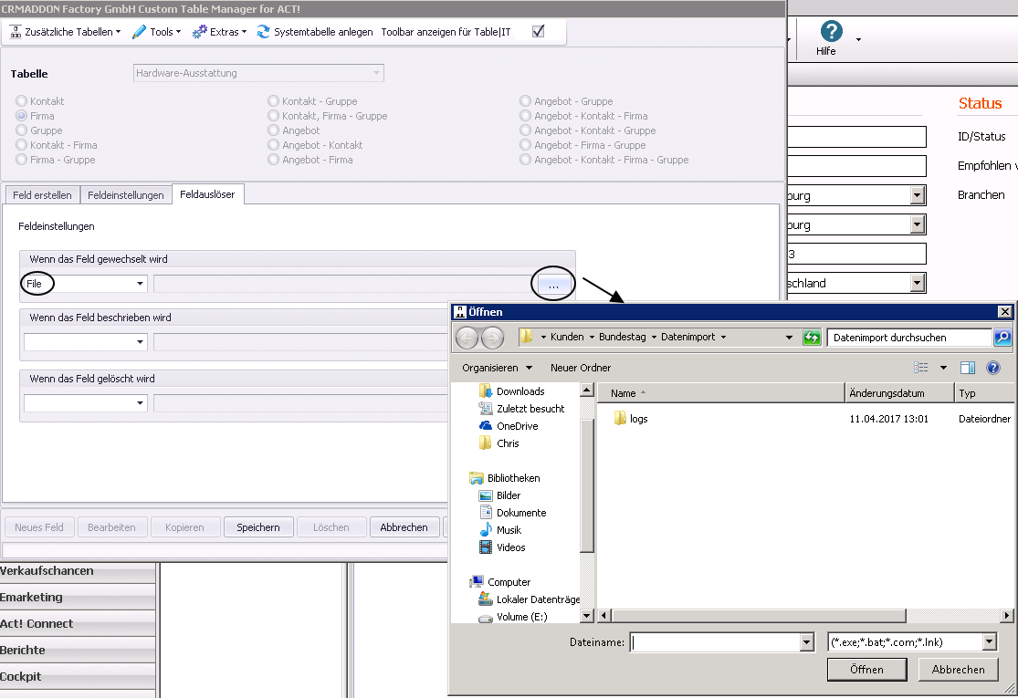Toggle Toolbar anzeigen für Table|IT checkbox
Screen dimensions: 1018x698
pos(538,31)
